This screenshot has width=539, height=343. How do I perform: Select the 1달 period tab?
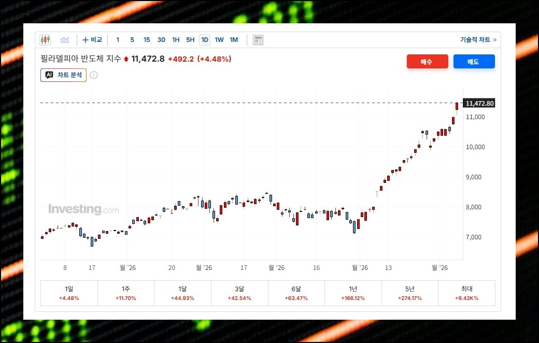click(x=182, y=293)
